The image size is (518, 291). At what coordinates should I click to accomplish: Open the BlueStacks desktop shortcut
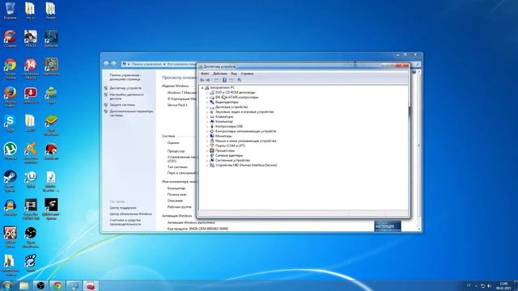point(51,125)
